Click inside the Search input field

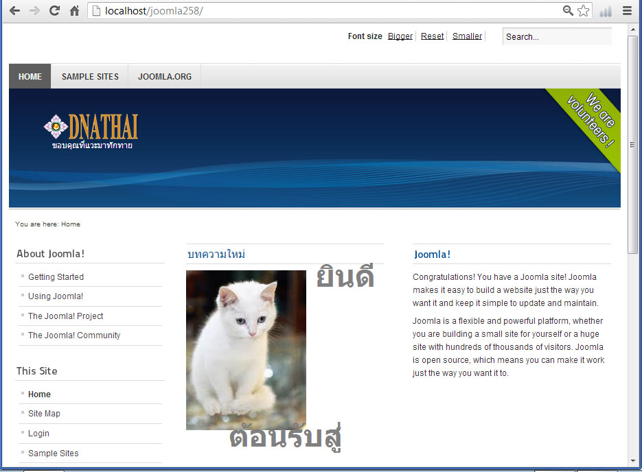556,37
